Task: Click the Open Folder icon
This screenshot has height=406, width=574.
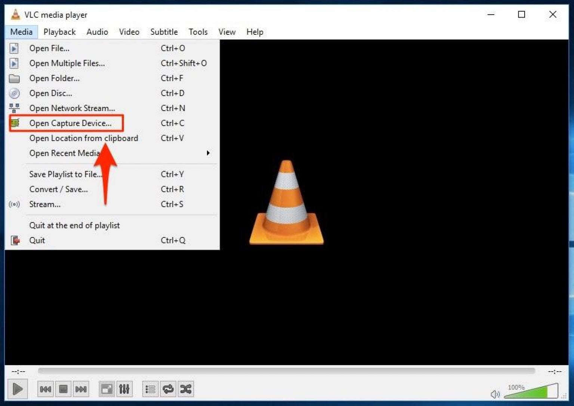Action: 14,78
